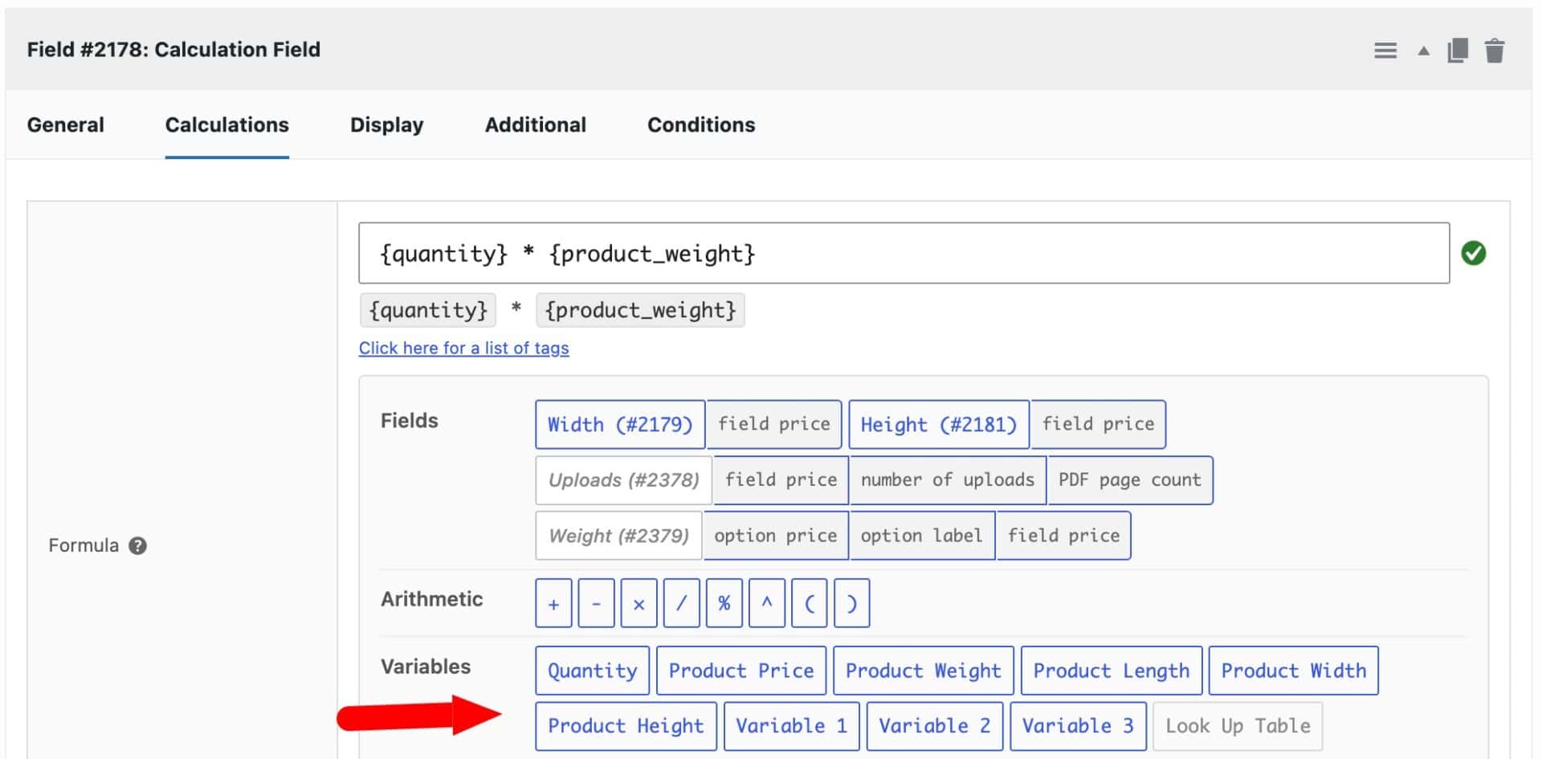This screenshot has height=759, width=1542.
Task: Insert field price for Uploads
Action: pos(781,480)
